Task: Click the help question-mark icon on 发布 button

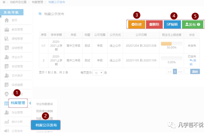Action: click(x=198, y=25)
